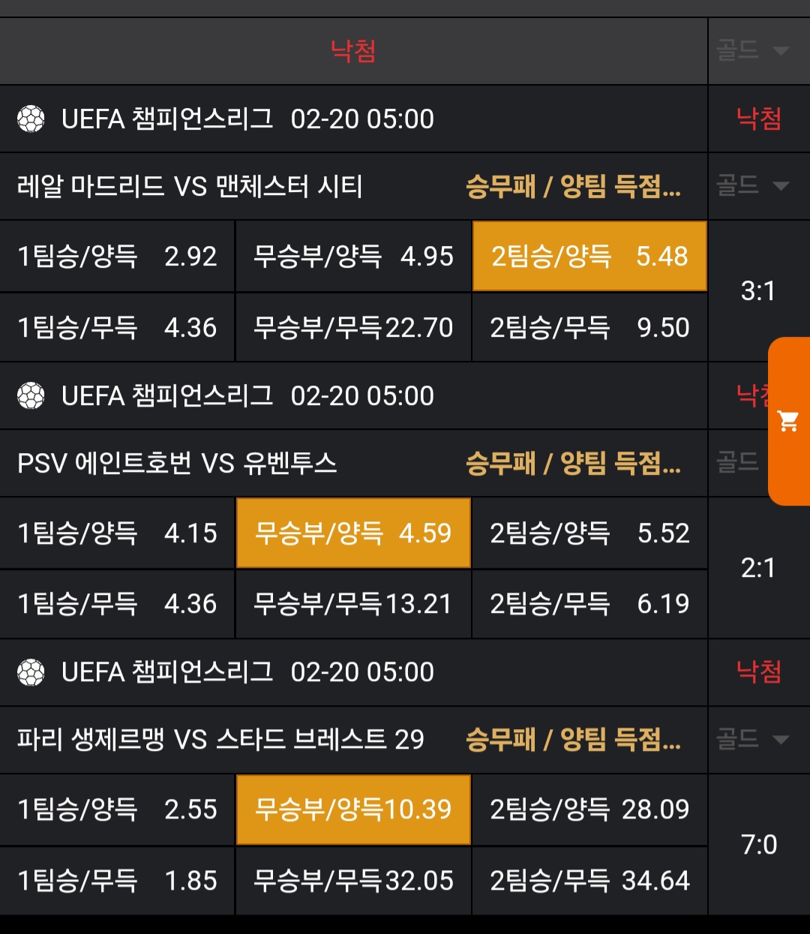Toggle the selected 무승부/양득 10.39 bet
Image resolution: width=810 pixels, height=934 pixels.
point(353,809)
